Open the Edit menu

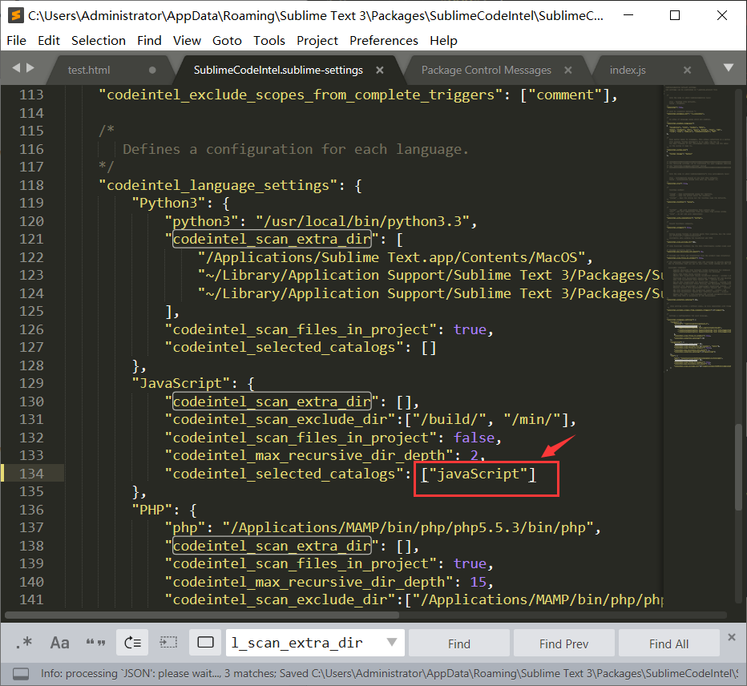pyautogui.click(x=49, y=41)
